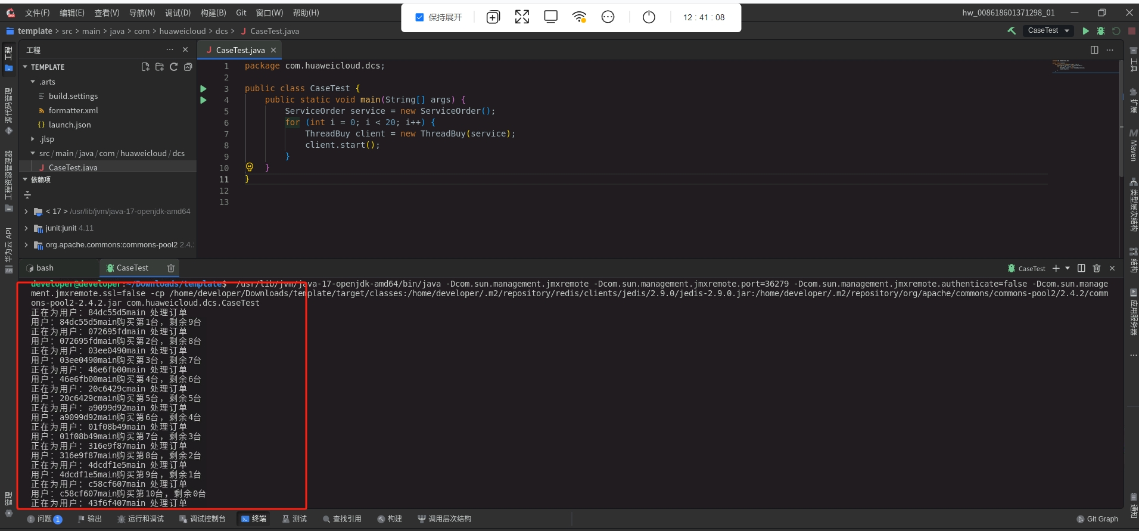This screenshot has width=1139, height=531.
Task: Refresh the TEMPLATE explorer tree
Action: click(x=174, y=67)
